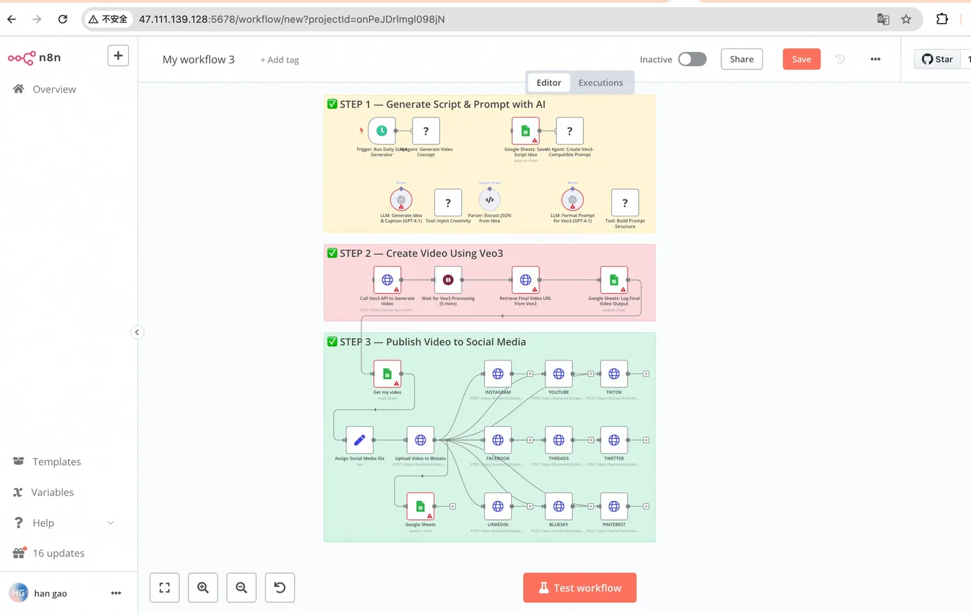The width and height of the screenshot is (971, 614).
Task: Select LLM Format Prompt for Veo3 node
Action: click(572, 200)
